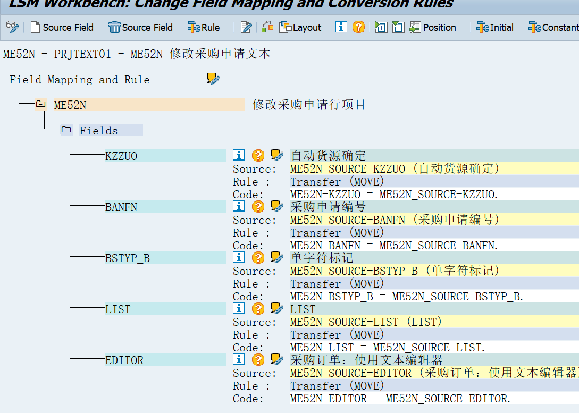Screen dimensions: 579x413
Task: Click the 修改采购申请行项目 structure description
Action: 309,105
